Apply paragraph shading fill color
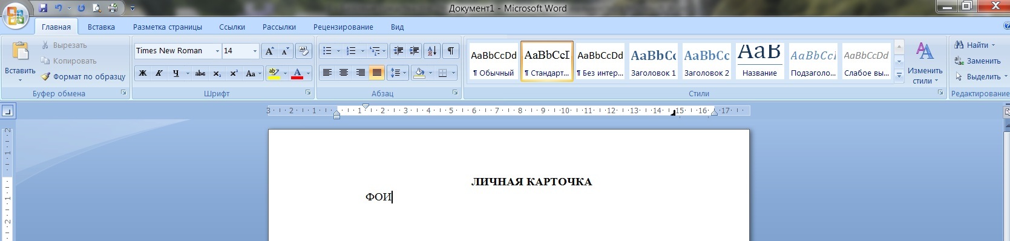Screen dimensions: 1010x241 point(419,73)
